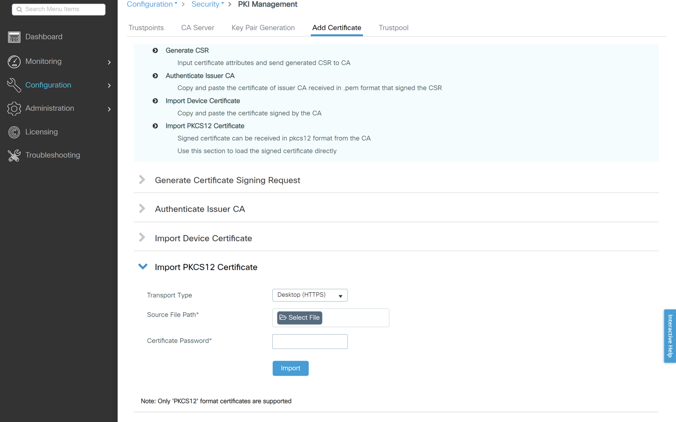Screen dimensions: 676x422
Task: Open the Key Pair Generation tab
Action: coord(263,28)
